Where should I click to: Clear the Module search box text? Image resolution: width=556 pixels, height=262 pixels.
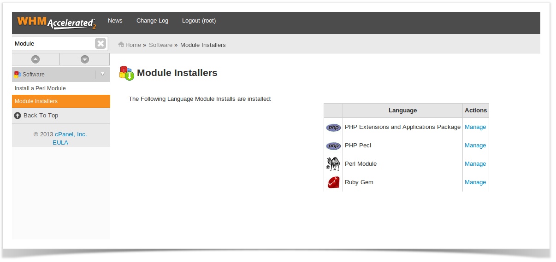(101, 44)
